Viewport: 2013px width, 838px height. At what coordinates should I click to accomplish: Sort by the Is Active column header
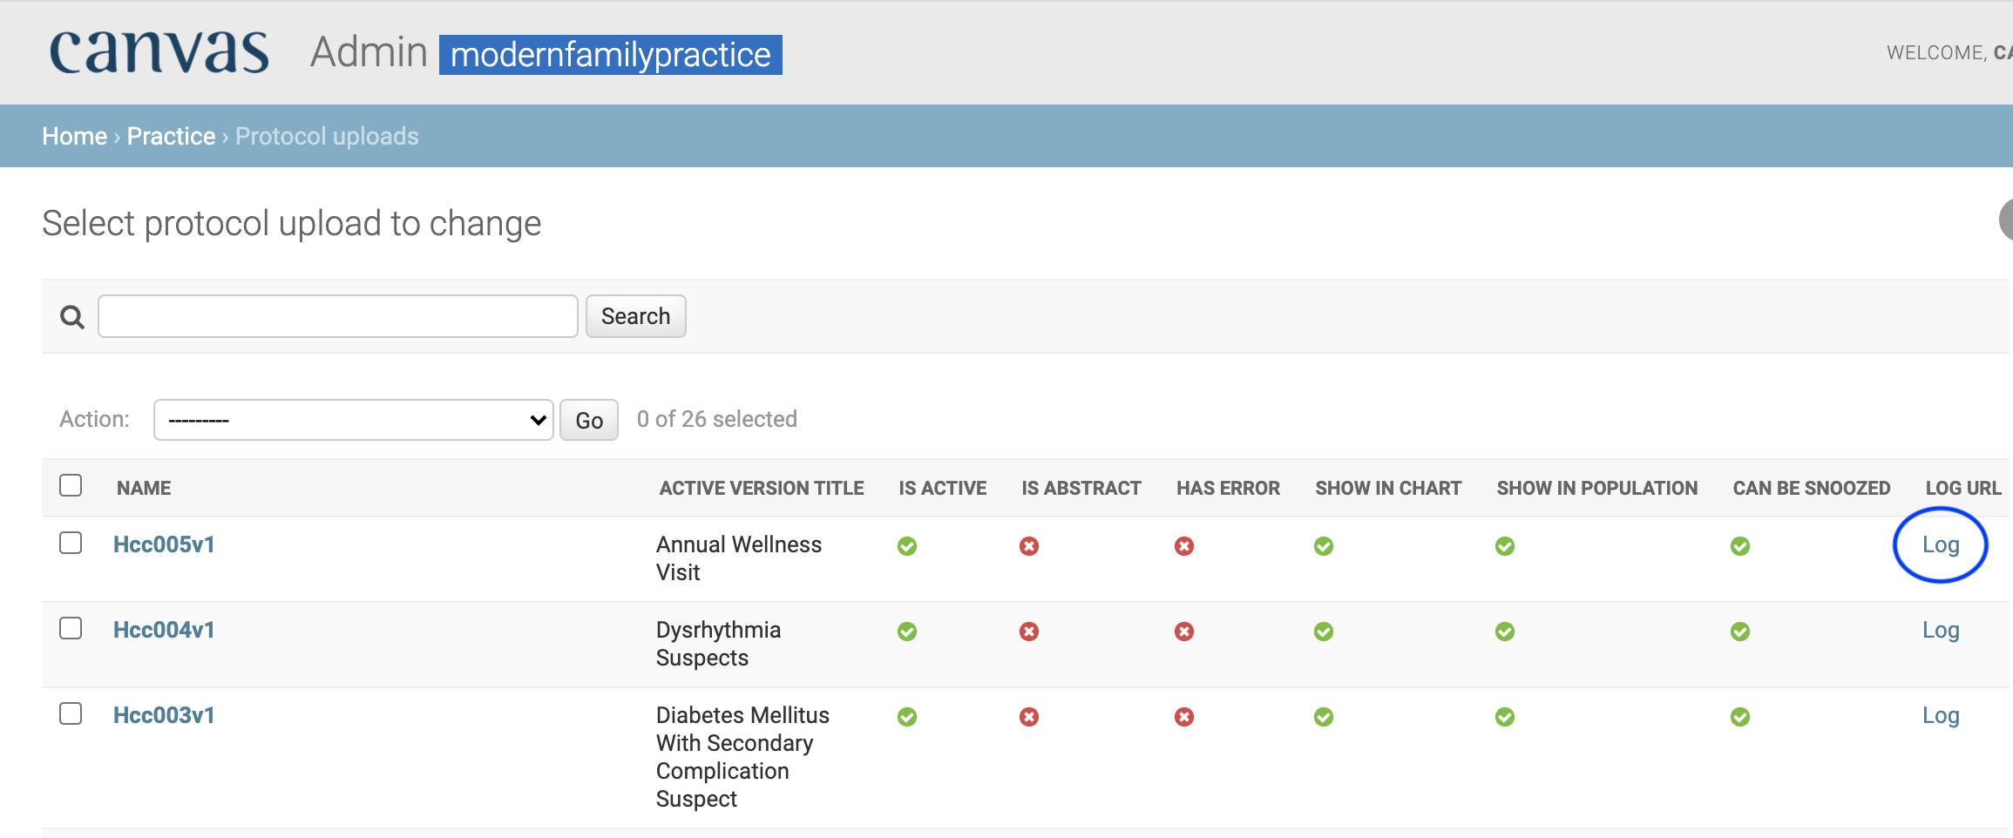[x=943, y=488]
